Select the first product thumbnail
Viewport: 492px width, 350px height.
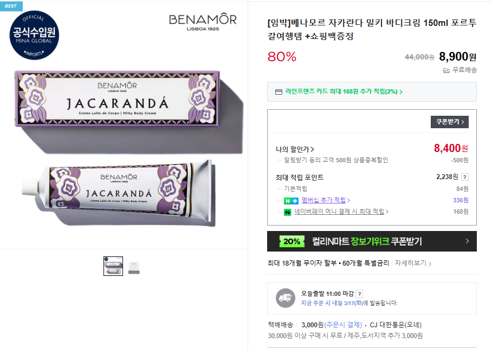[x=113, y=266]
